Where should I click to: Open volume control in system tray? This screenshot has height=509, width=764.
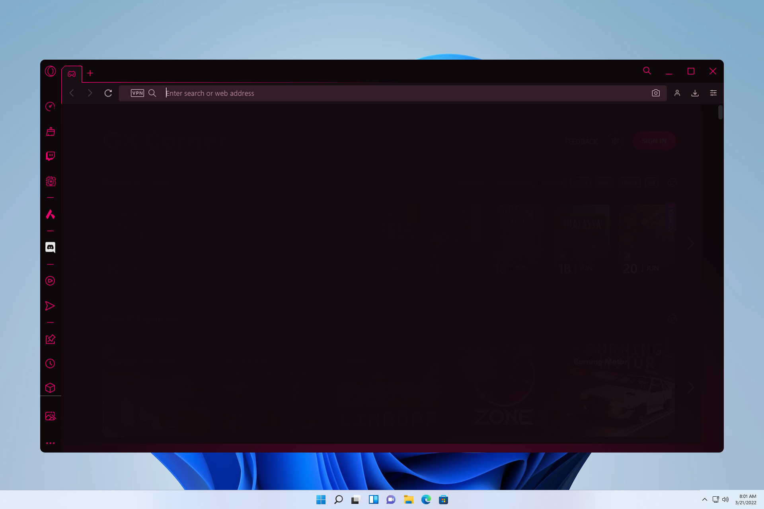[725, 499]
